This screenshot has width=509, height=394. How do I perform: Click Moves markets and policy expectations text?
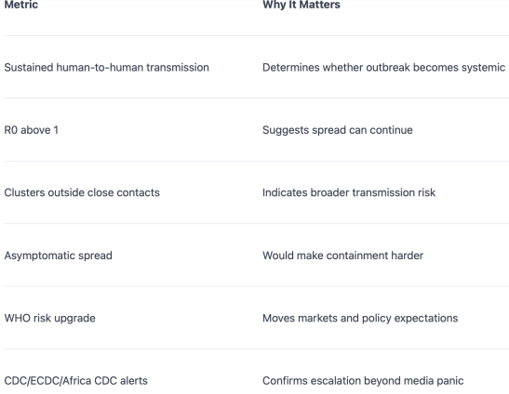coord(360,318)
